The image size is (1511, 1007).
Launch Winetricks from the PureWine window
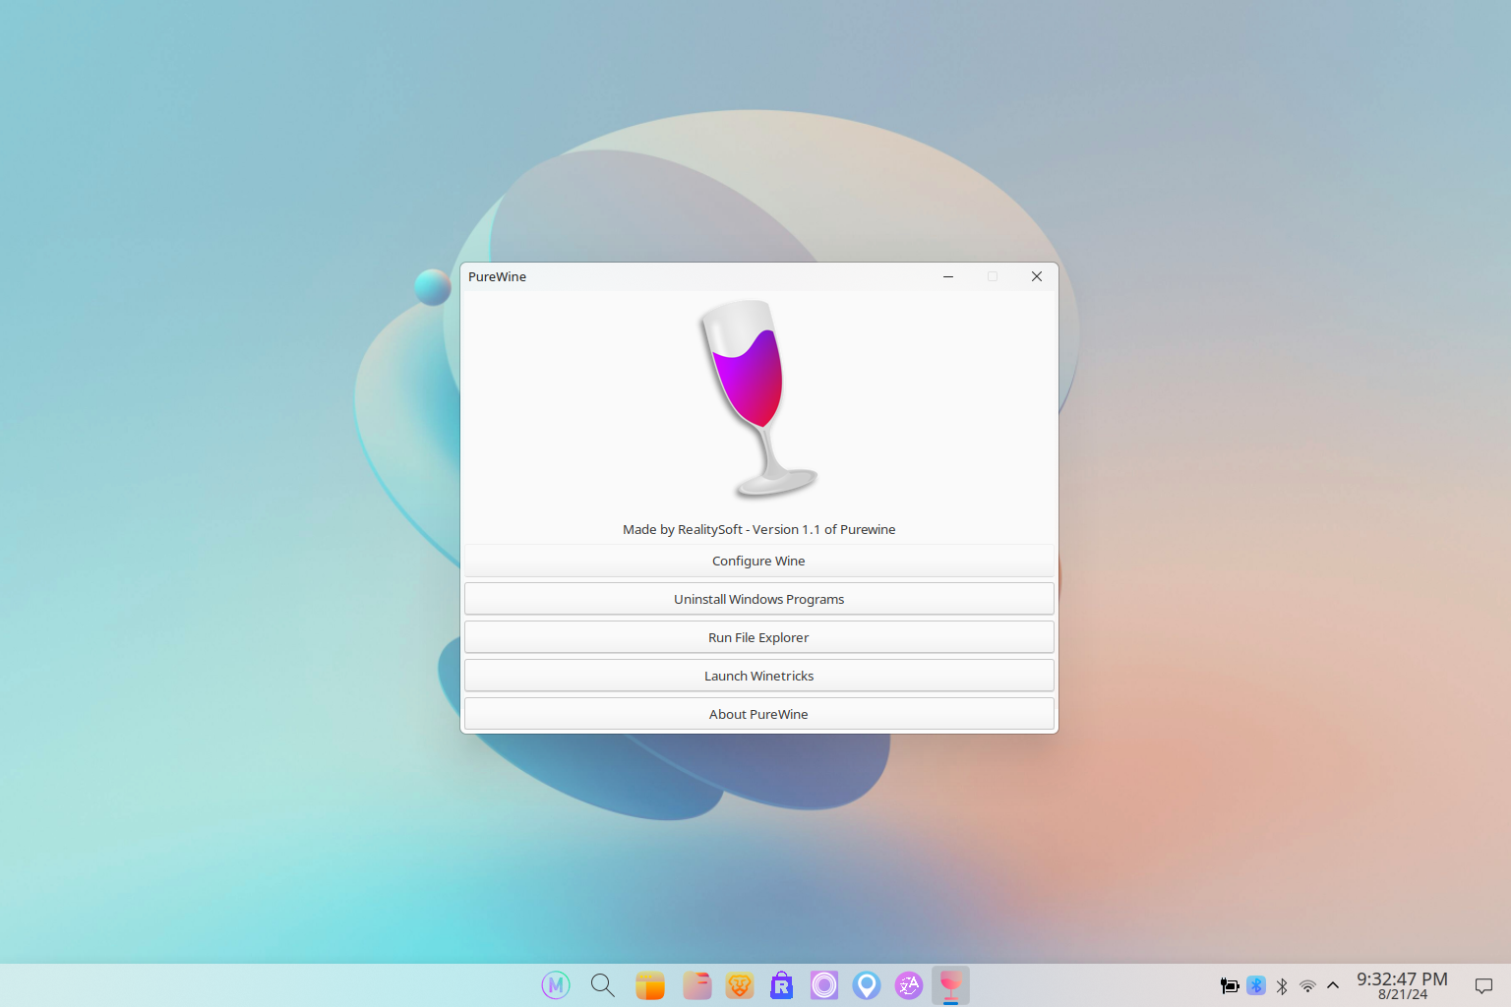click(x=758, y=676)
